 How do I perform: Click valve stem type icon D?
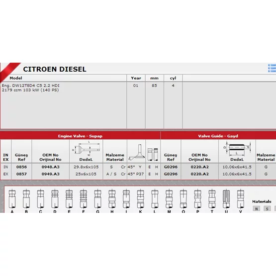(55, 199)
